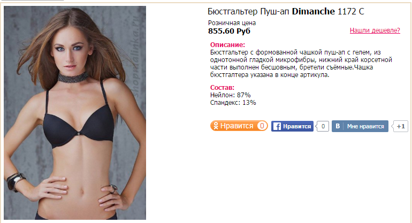The width and height of the screenshot is (412, 223).
Task: Click the Odnoklassniki logo in the orange button
Action: coord(216,126)
